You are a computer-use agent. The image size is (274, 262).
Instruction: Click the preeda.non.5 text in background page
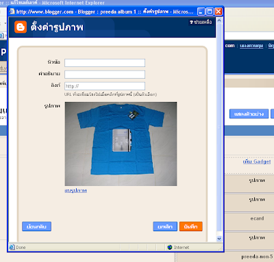click(257, 257)
